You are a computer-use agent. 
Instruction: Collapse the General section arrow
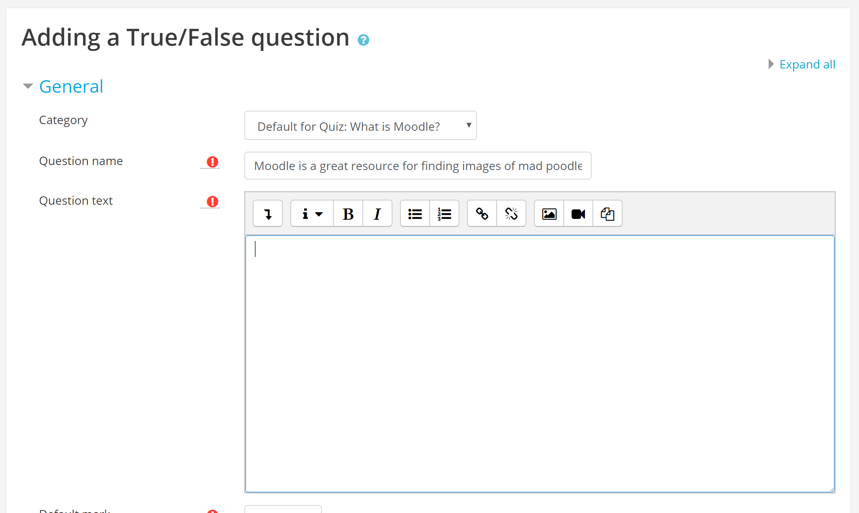coord(28,86)
